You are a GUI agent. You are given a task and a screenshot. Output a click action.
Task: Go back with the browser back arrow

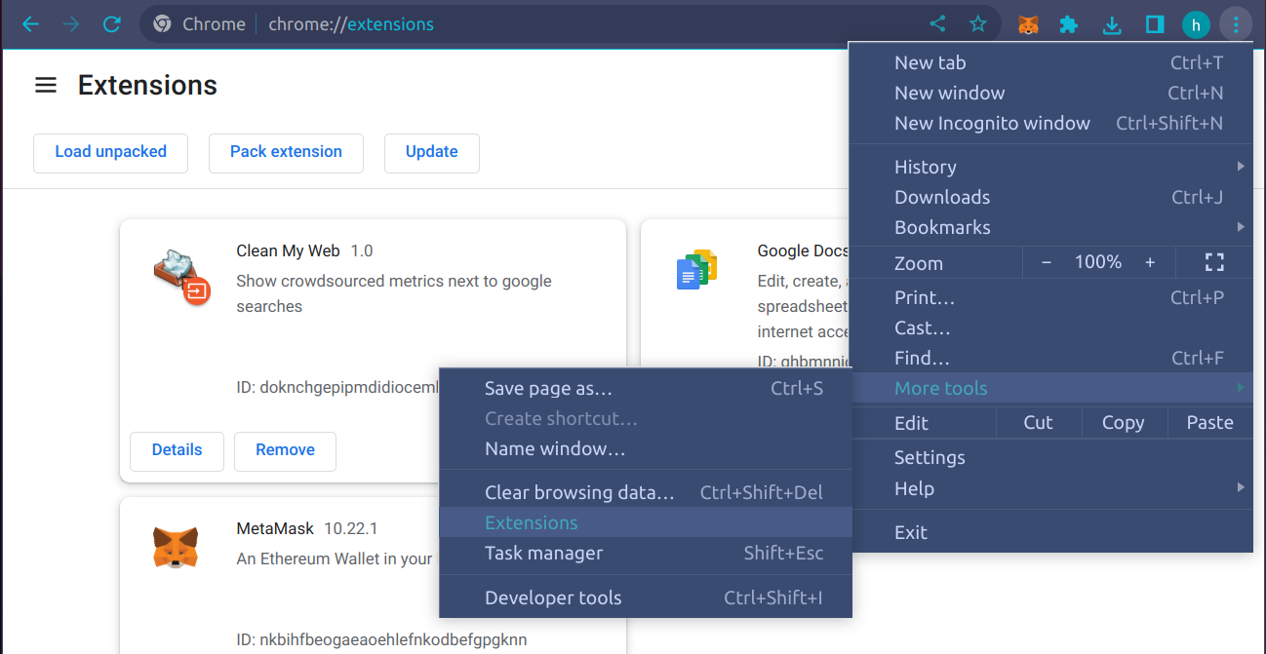click(x=30, y=24)
